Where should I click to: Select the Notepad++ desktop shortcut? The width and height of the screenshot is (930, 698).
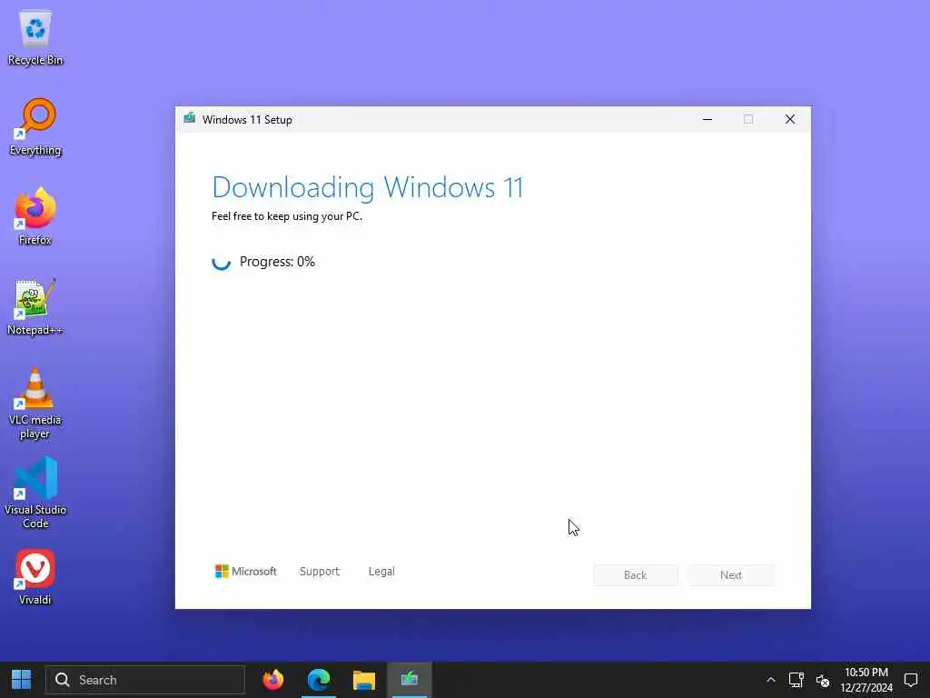tap(35, 307)
